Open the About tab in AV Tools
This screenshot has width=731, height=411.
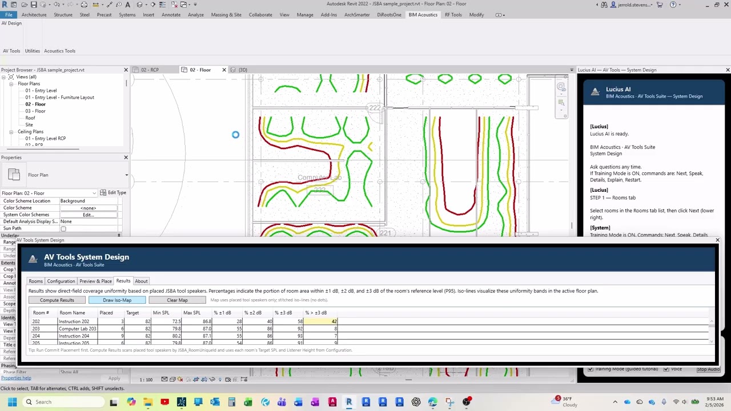coord(141,281)
